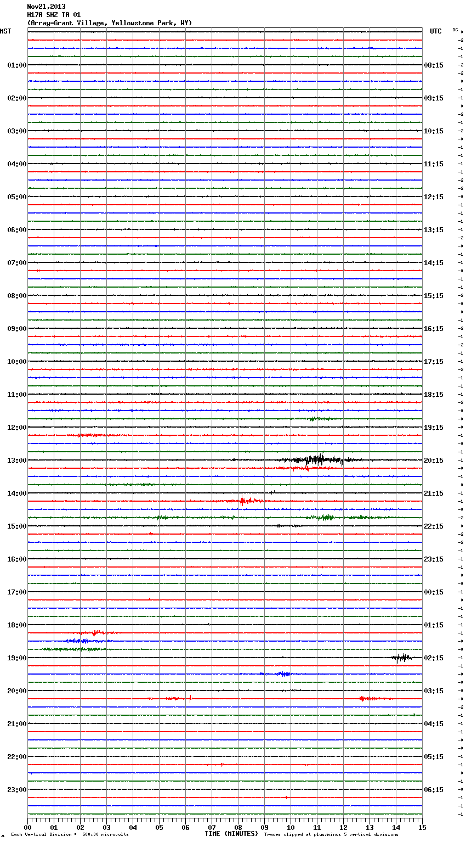Image resolution: width=466 pixels, height=842 pixels.
Task: Click the 22:15 UTC time label
Action: coord(434,526)
